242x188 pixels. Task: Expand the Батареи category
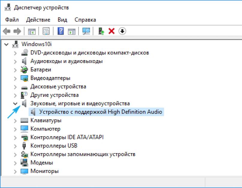[x=15, y=70]
